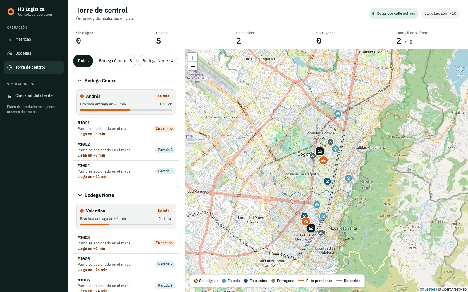
Task: Open the Leaflet attribution link
Action: pos(430,289)
